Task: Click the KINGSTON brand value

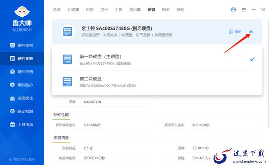Action: click(92, 102)
